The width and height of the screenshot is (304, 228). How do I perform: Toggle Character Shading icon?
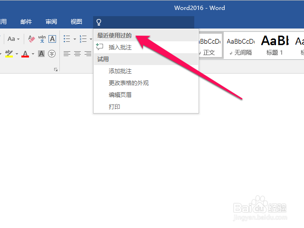[x=41, y=54]
